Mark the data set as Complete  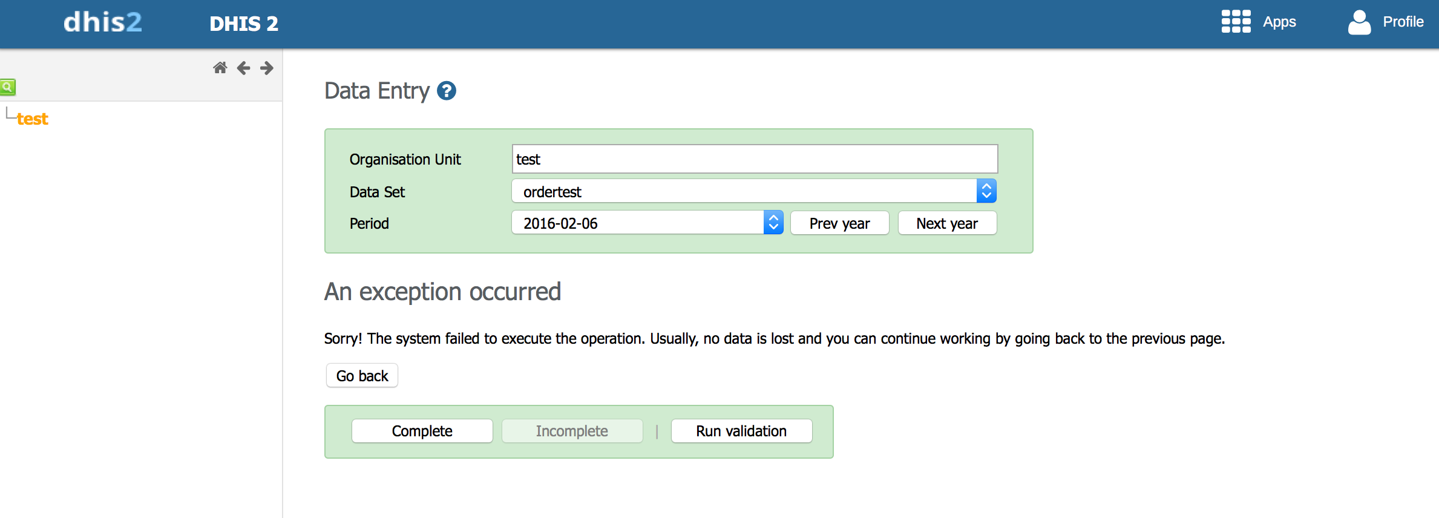click(x=422, y=431)
